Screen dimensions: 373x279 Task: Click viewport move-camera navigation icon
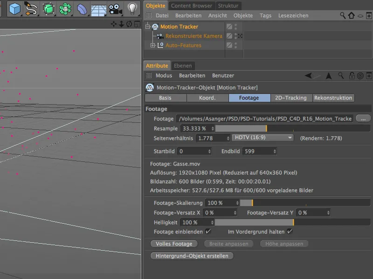tap(114, 24)
